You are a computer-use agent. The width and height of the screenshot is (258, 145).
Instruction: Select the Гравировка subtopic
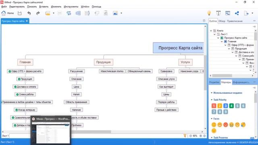166,71
